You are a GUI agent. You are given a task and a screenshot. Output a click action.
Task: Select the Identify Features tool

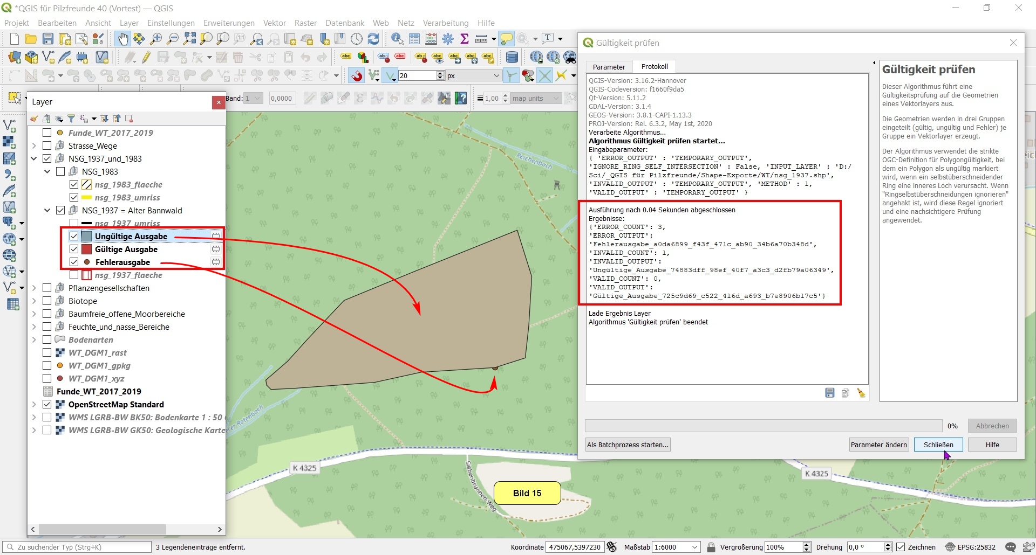point(397,39)
